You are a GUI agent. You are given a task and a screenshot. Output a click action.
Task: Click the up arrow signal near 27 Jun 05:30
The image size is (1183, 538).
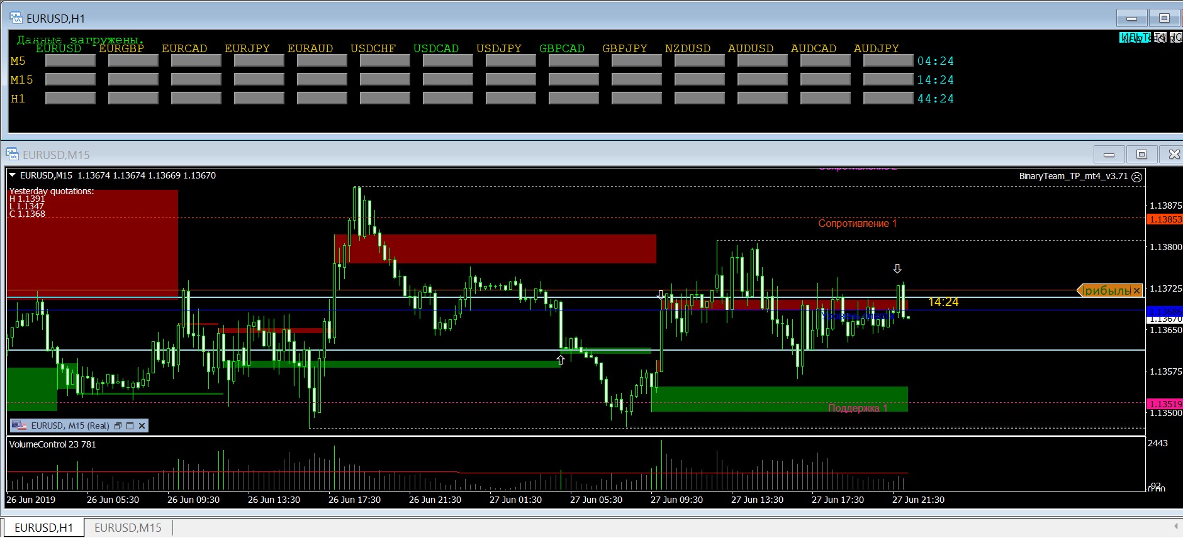tap(561, 360)
